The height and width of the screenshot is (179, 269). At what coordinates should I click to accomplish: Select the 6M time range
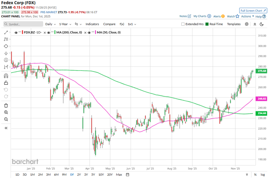pos(56,174)
